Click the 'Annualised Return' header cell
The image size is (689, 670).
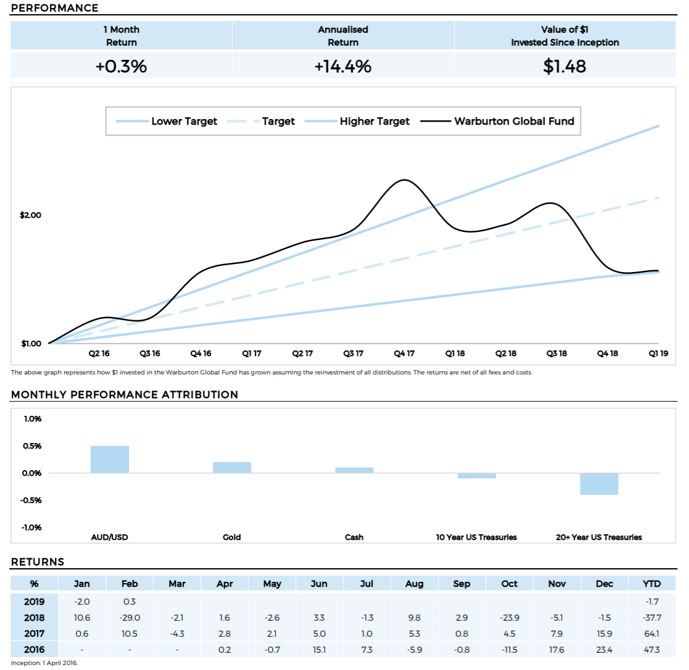(343, 36)
